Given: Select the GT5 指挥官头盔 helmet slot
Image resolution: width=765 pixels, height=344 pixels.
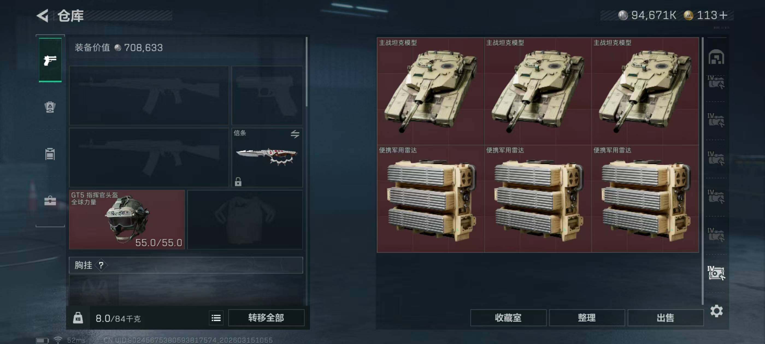Looking at the screenshot, I should coord(127,220).
